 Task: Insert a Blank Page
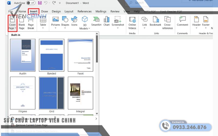[22, 23]
